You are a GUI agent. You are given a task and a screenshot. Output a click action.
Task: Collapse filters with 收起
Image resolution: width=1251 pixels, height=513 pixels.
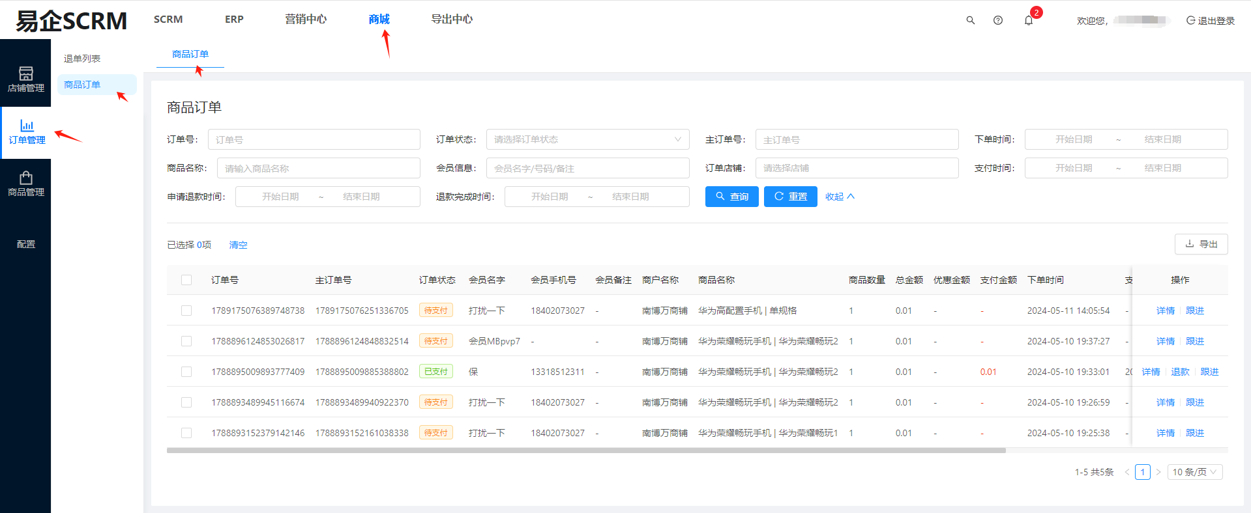840,197
